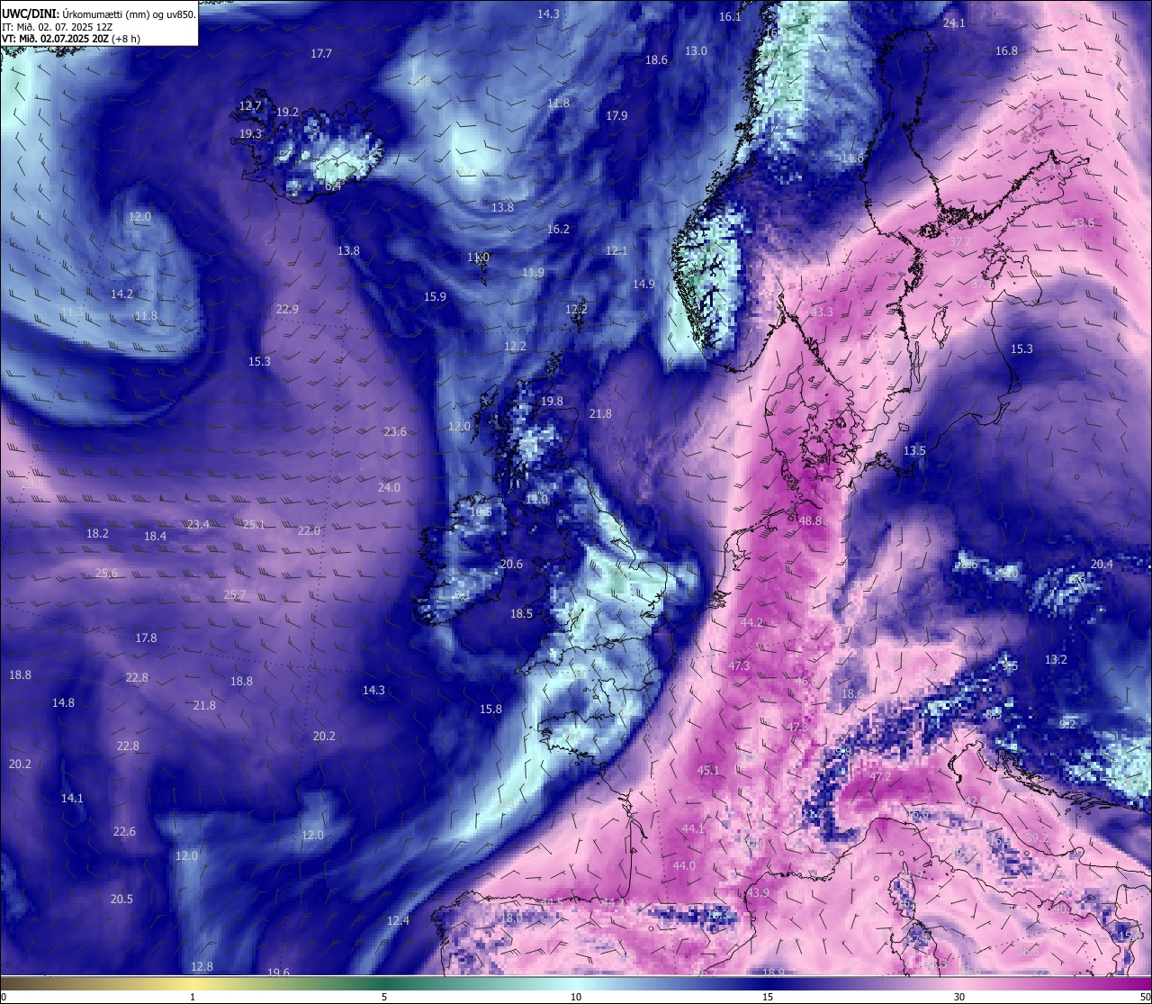Click the color scale label 5
Screen dimensions: 1152x1004
(x=384, y=997)
